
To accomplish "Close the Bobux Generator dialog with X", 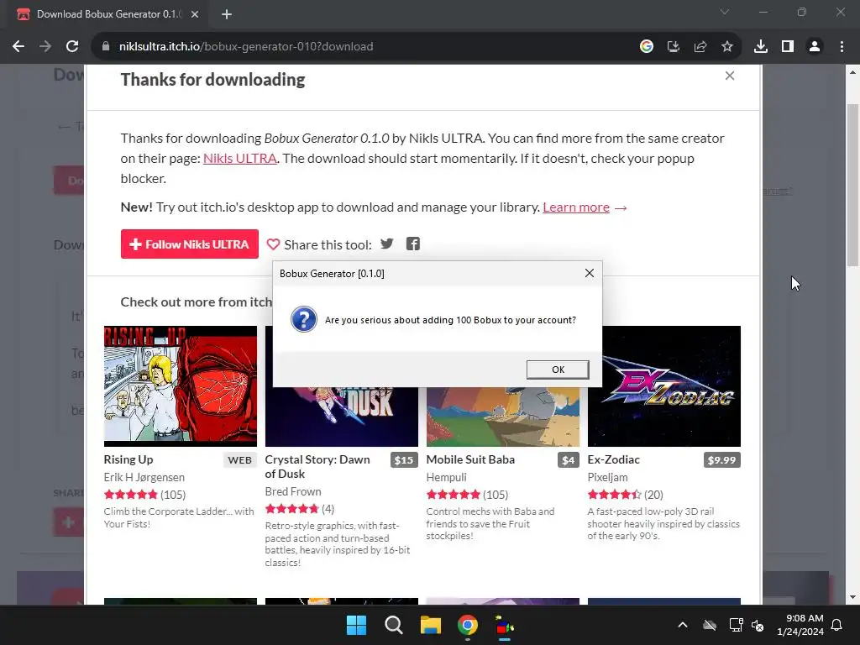I will click(589, 273).
